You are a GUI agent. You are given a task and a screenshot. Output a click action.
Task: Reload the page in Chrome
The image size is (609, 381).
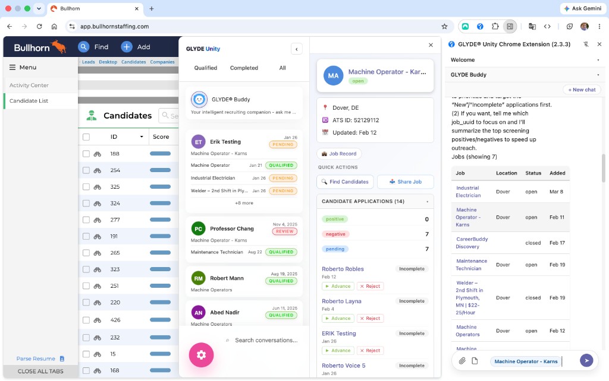[39, 26]
